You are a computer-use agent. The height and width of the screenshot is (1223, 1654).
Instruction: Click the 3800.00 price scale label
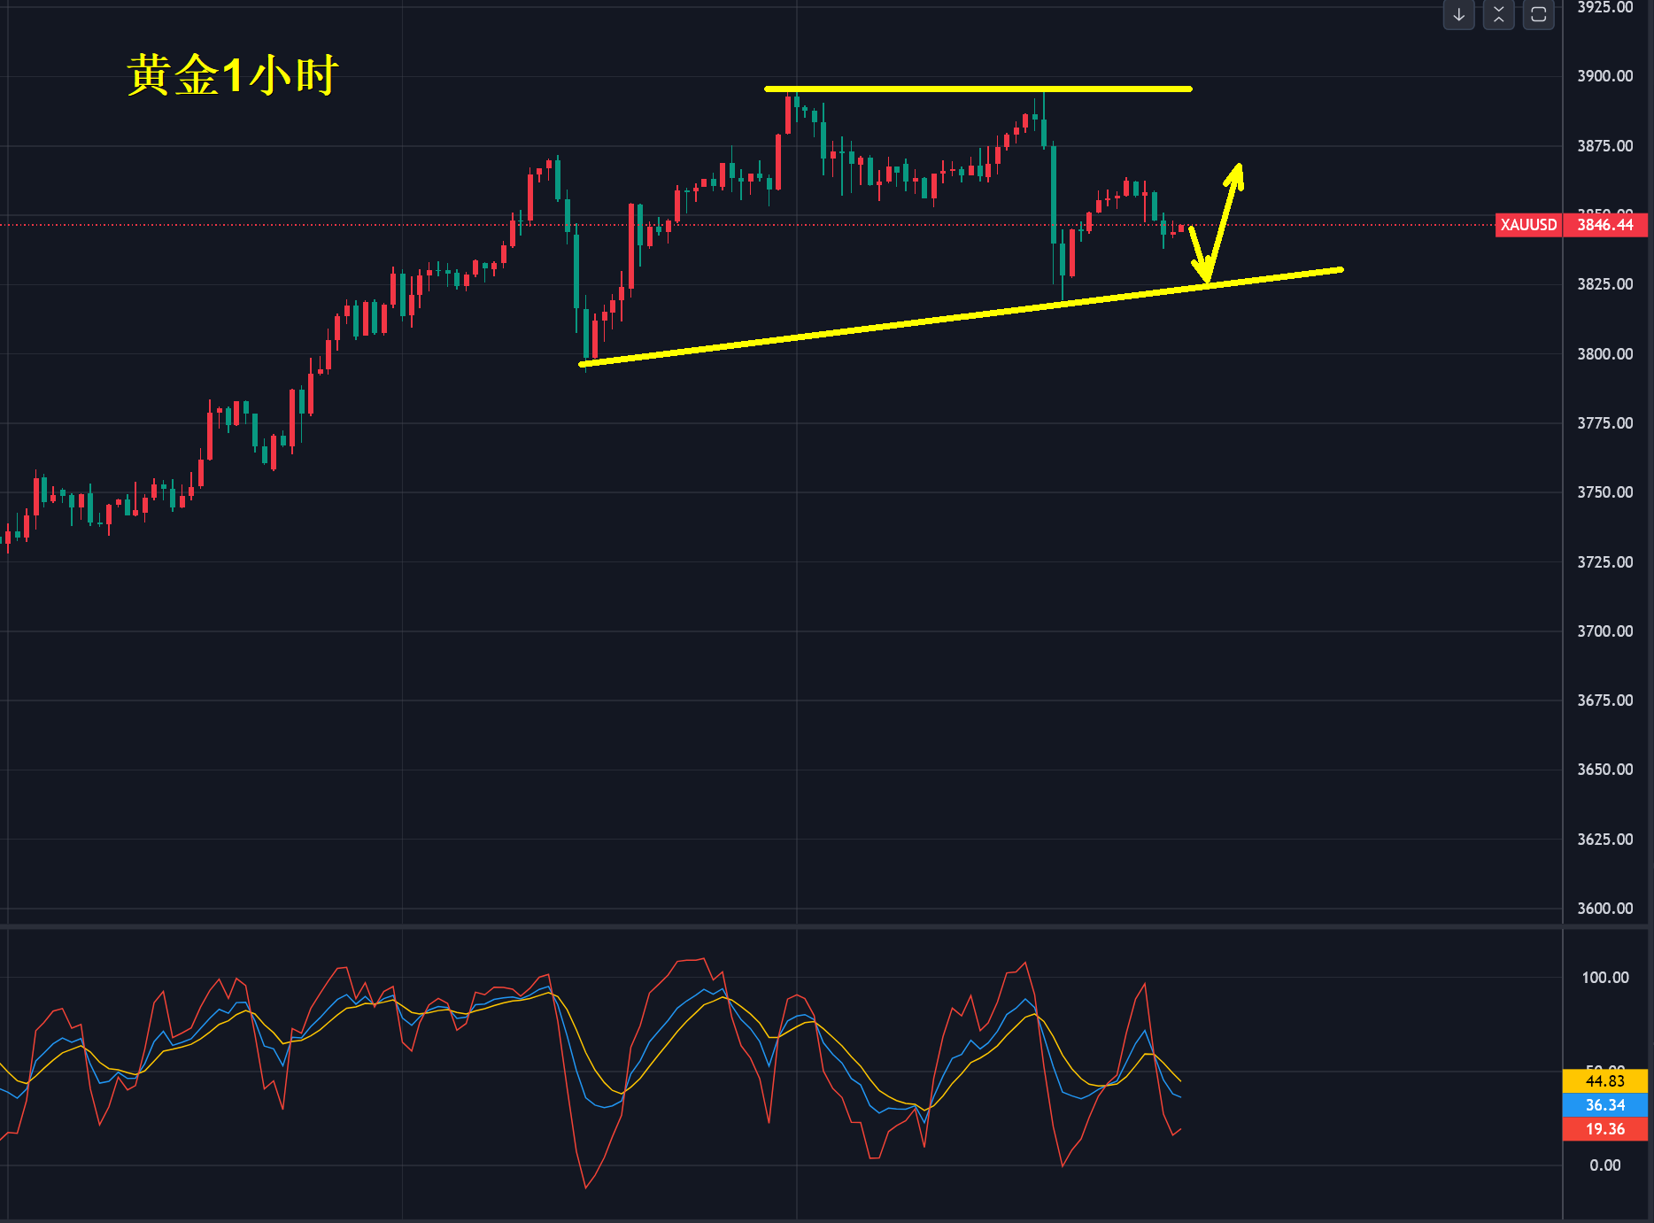1604,354
